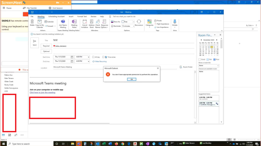Click Copy to My Calendar icon
Image resolution: width=261 pixels, height=146 pixels.
pos(39,21)
